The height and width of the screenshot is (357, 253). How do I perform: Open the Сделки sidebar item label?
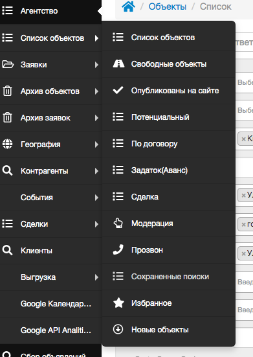34,224
